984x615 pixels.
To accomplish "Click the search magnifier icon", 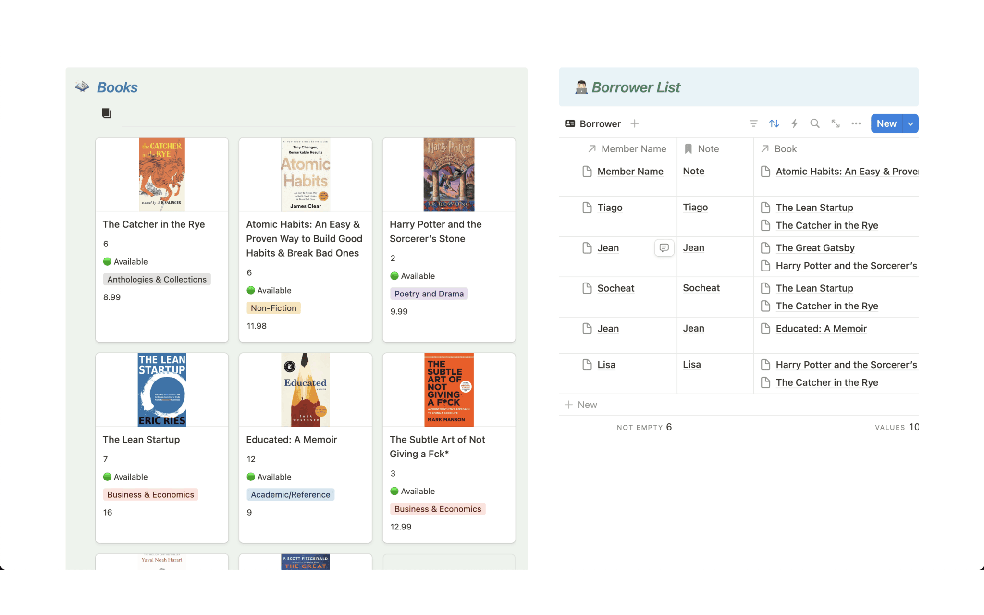I will 815,123.
